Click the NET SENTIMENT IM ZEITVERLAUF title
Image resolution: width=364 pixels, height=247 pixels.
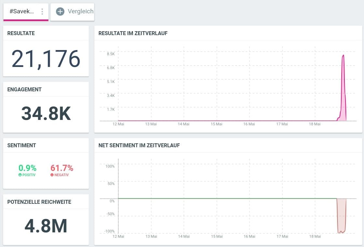(139, 145)
